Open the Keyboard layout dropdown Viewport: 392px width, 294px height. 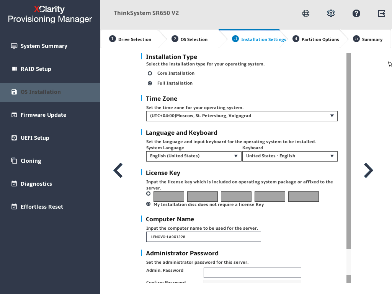(x=290, y=156)
